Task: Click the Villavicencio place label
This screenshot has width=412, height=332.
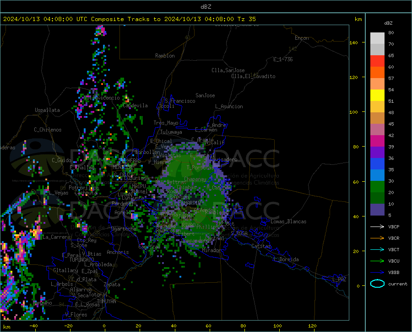Action: (102, 98)
